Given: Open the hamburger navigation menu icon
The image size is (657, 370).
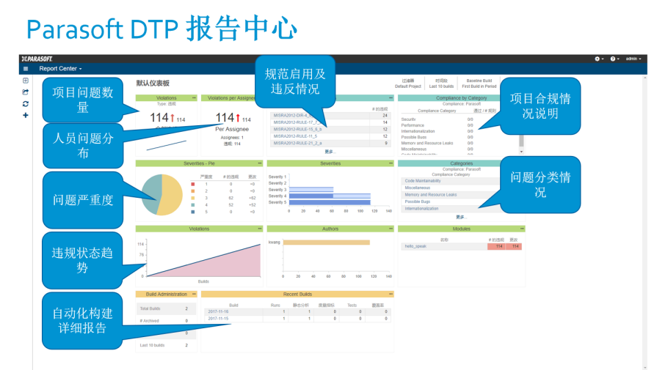Looking at the screenshot, I should tap(26, 69).
